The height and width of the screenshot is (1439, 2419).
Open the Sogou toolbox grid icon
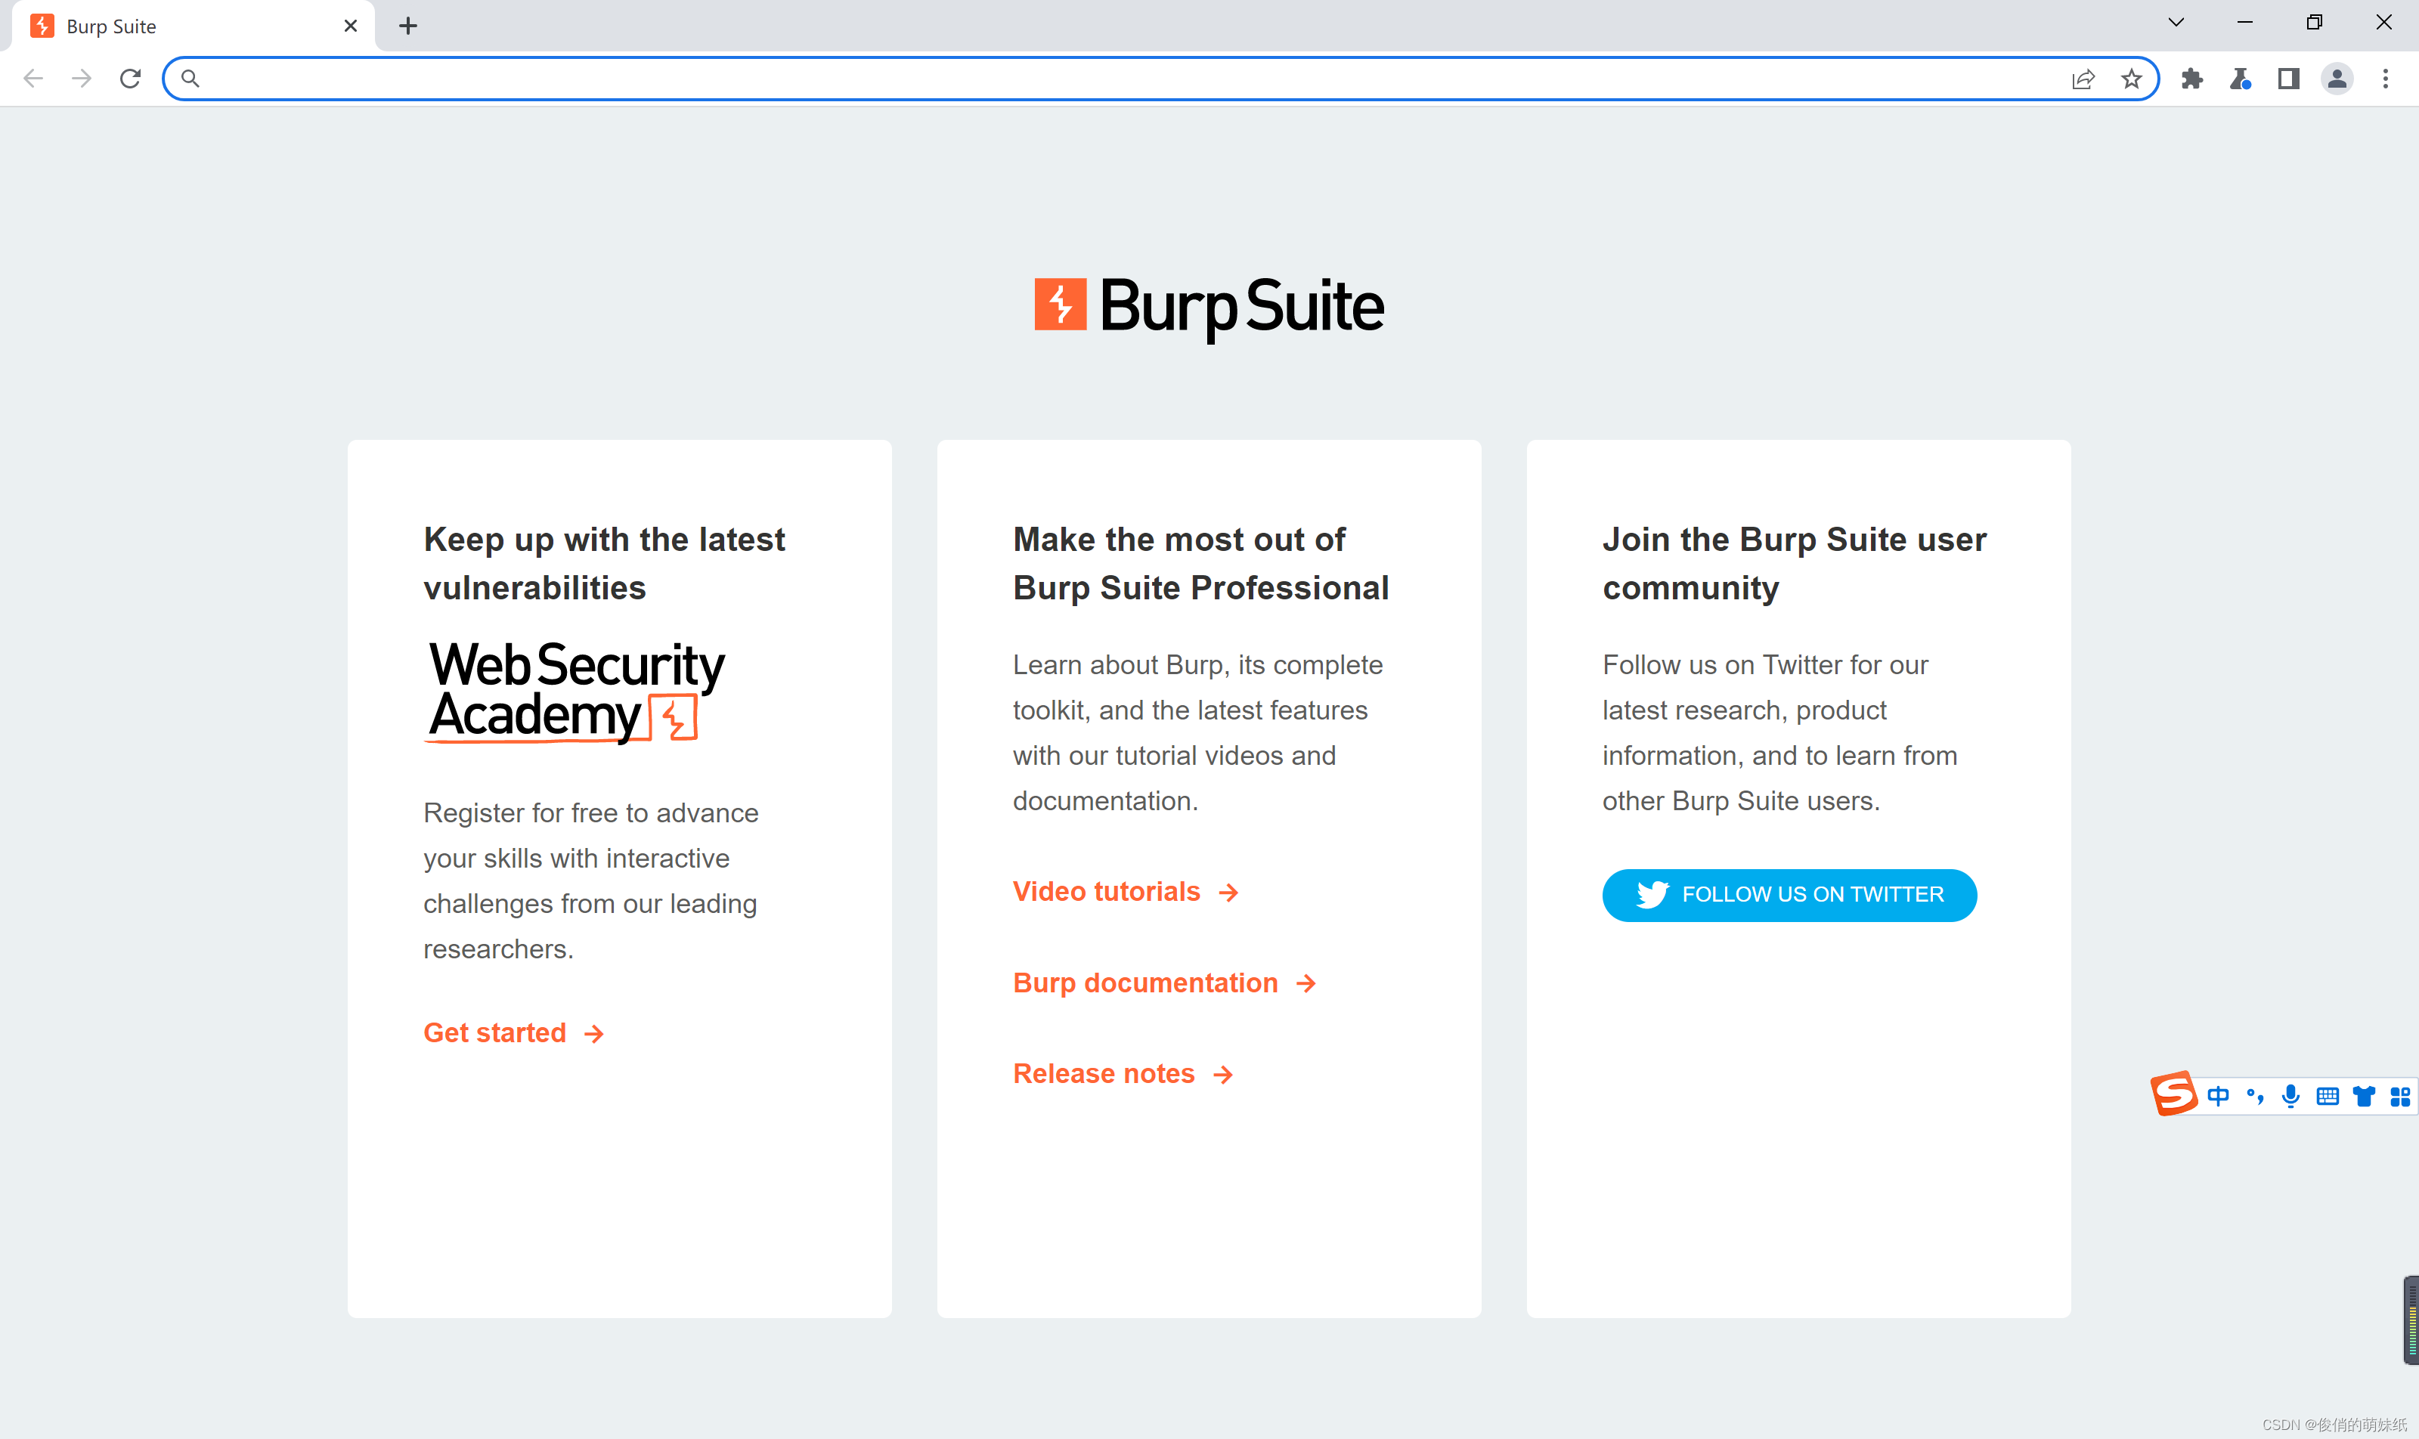tap(2401, 1097)
